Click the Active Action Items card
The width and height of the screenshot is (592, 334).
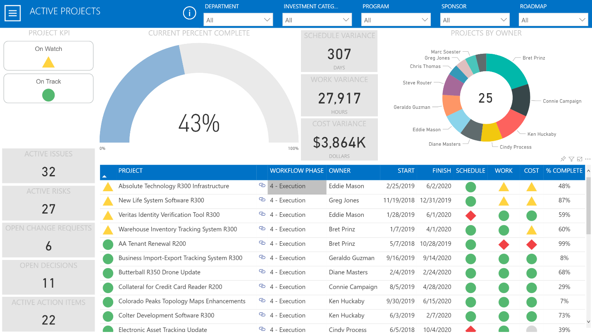(x=48, y=314)
